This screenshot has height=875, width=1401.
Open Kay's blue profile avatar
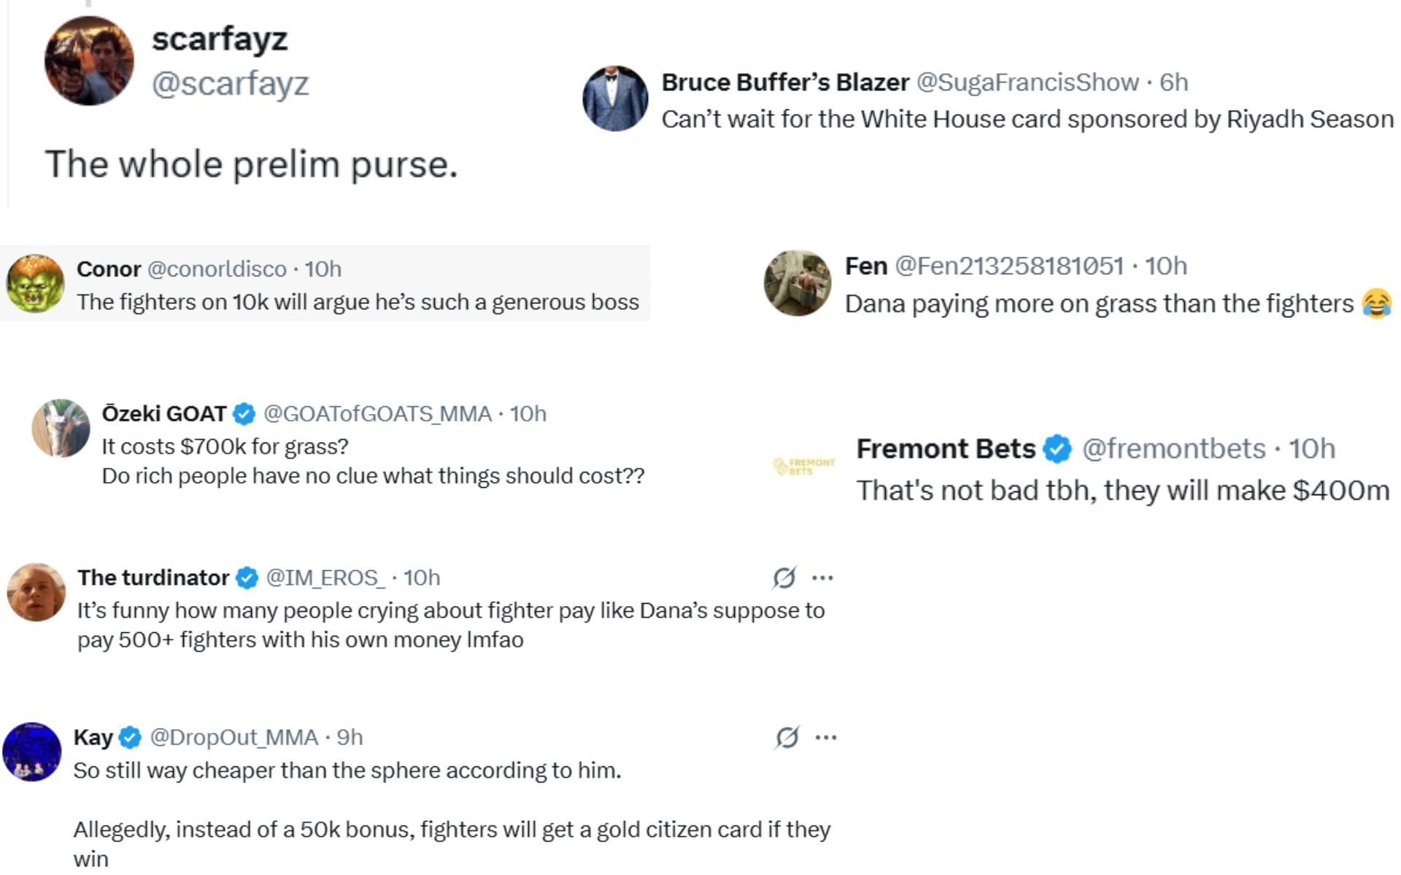pos(32,752)
